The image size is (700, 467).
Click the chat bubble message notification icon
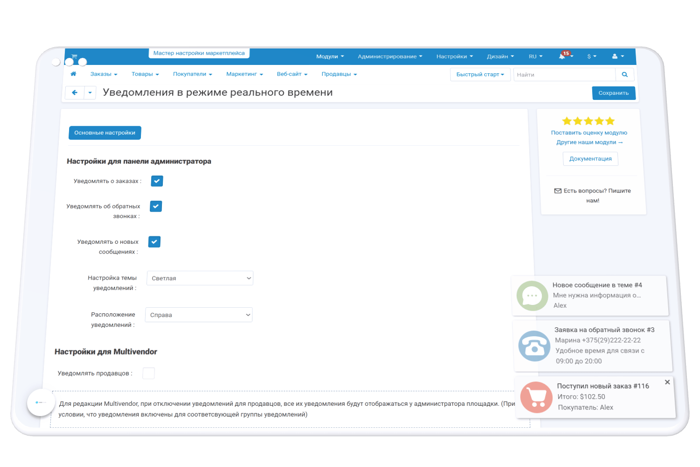tap(532, 296)
